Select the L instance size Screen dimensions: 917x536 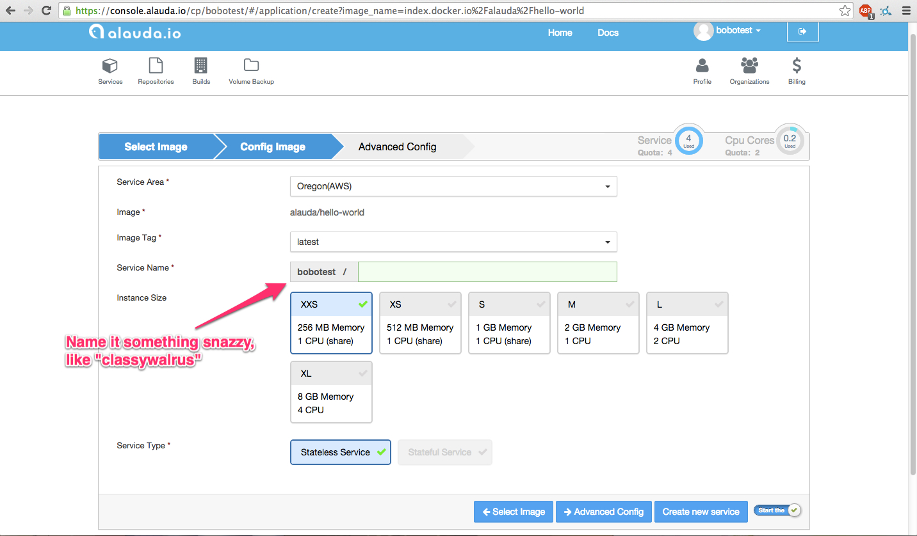687,323
